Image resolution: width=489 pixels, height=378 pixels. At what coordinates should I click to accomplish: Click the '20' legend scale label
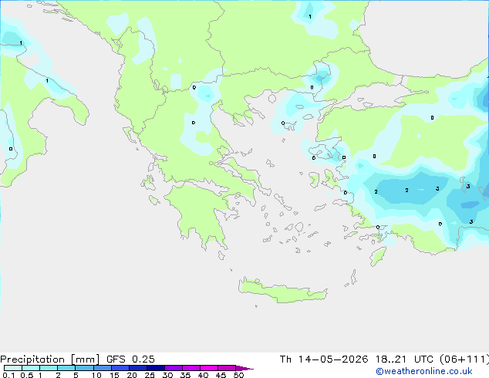132,375
